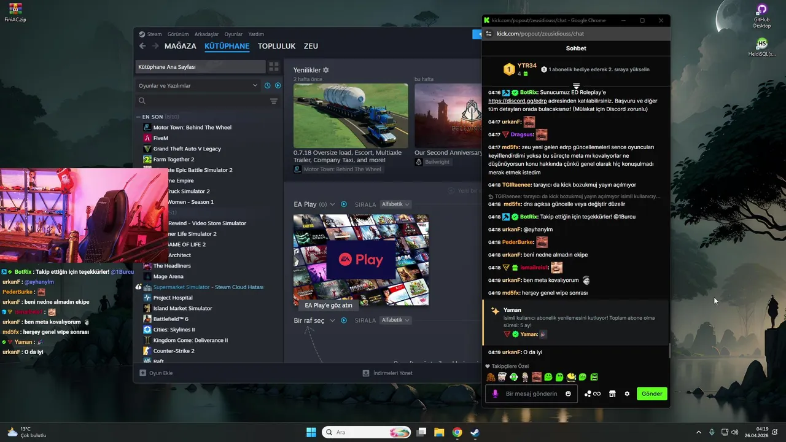Click Oyun Ekle in Steam footer
The image size is (786, 442).
(156, 373)
